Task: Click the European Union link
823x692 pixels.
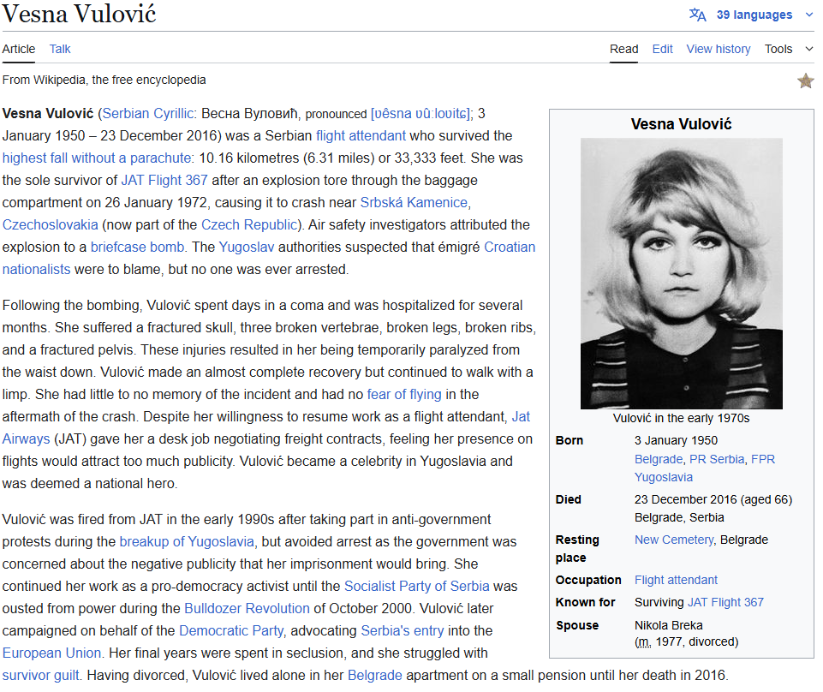Action: tap(51, 653)
